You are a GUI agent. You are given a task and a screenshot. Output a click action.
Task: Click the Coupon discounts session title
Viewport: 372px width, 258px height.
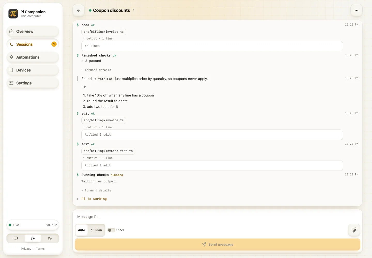coord(111,10)
